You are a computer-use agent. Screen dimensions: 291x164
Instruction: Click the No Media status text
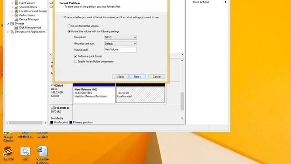tap(57, 118)
